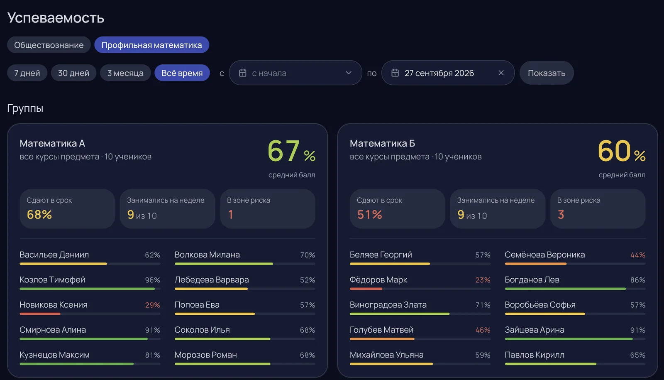Click Зайцева Арина progress bar

click(575, 339)
